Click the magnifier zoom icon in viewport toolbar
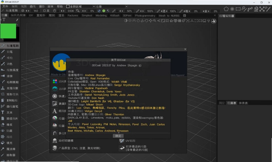The image size is (272, 162). [x=155, y=21]
